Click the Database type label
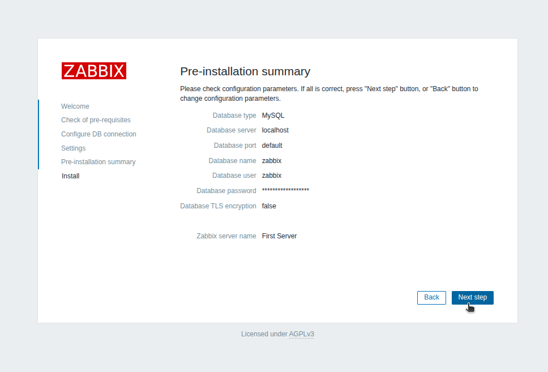 tap(234, 116)
